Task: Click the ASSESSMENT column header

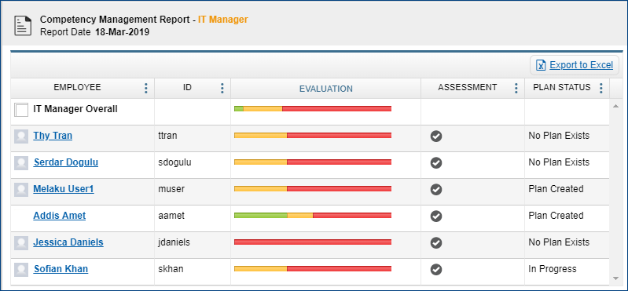Action: tap(468, 87)
